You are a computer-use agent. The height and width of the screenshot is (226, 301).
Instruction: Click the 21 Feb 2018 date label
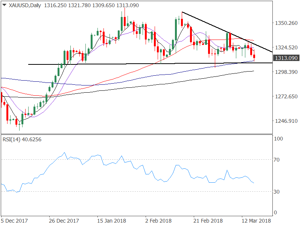coord(208,221)
